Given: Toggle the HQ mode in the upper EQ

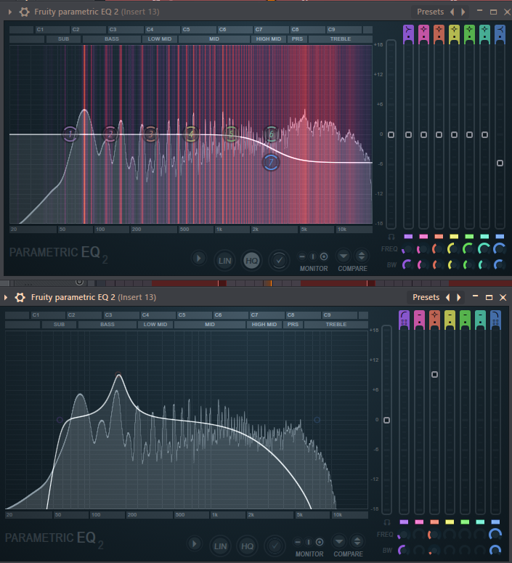Looking at the screenshot, I should tap(252, 261).
